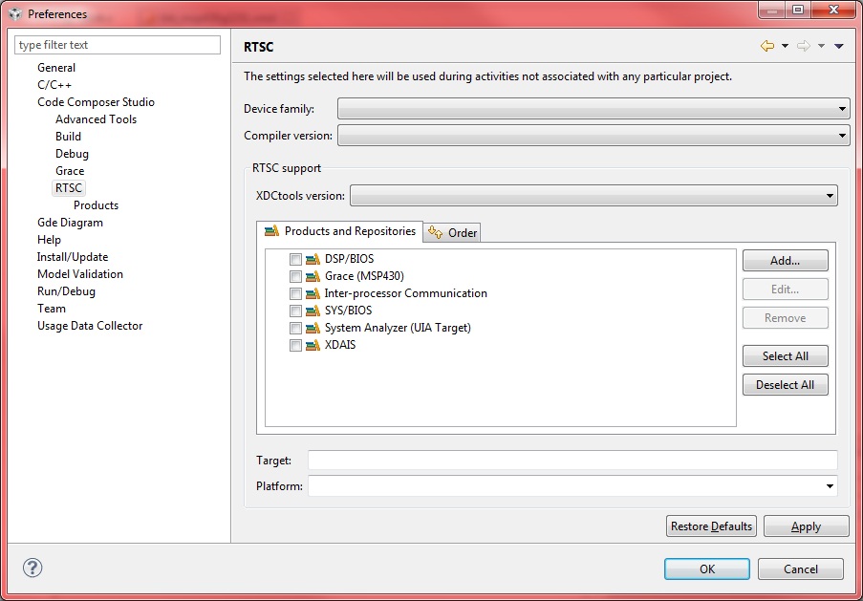Select System Analyzer (UIA Target) label

pos(398,328)
